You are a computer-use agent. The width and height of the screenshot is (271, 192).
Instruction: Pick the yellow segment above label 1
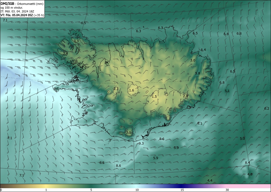point(46,186)
